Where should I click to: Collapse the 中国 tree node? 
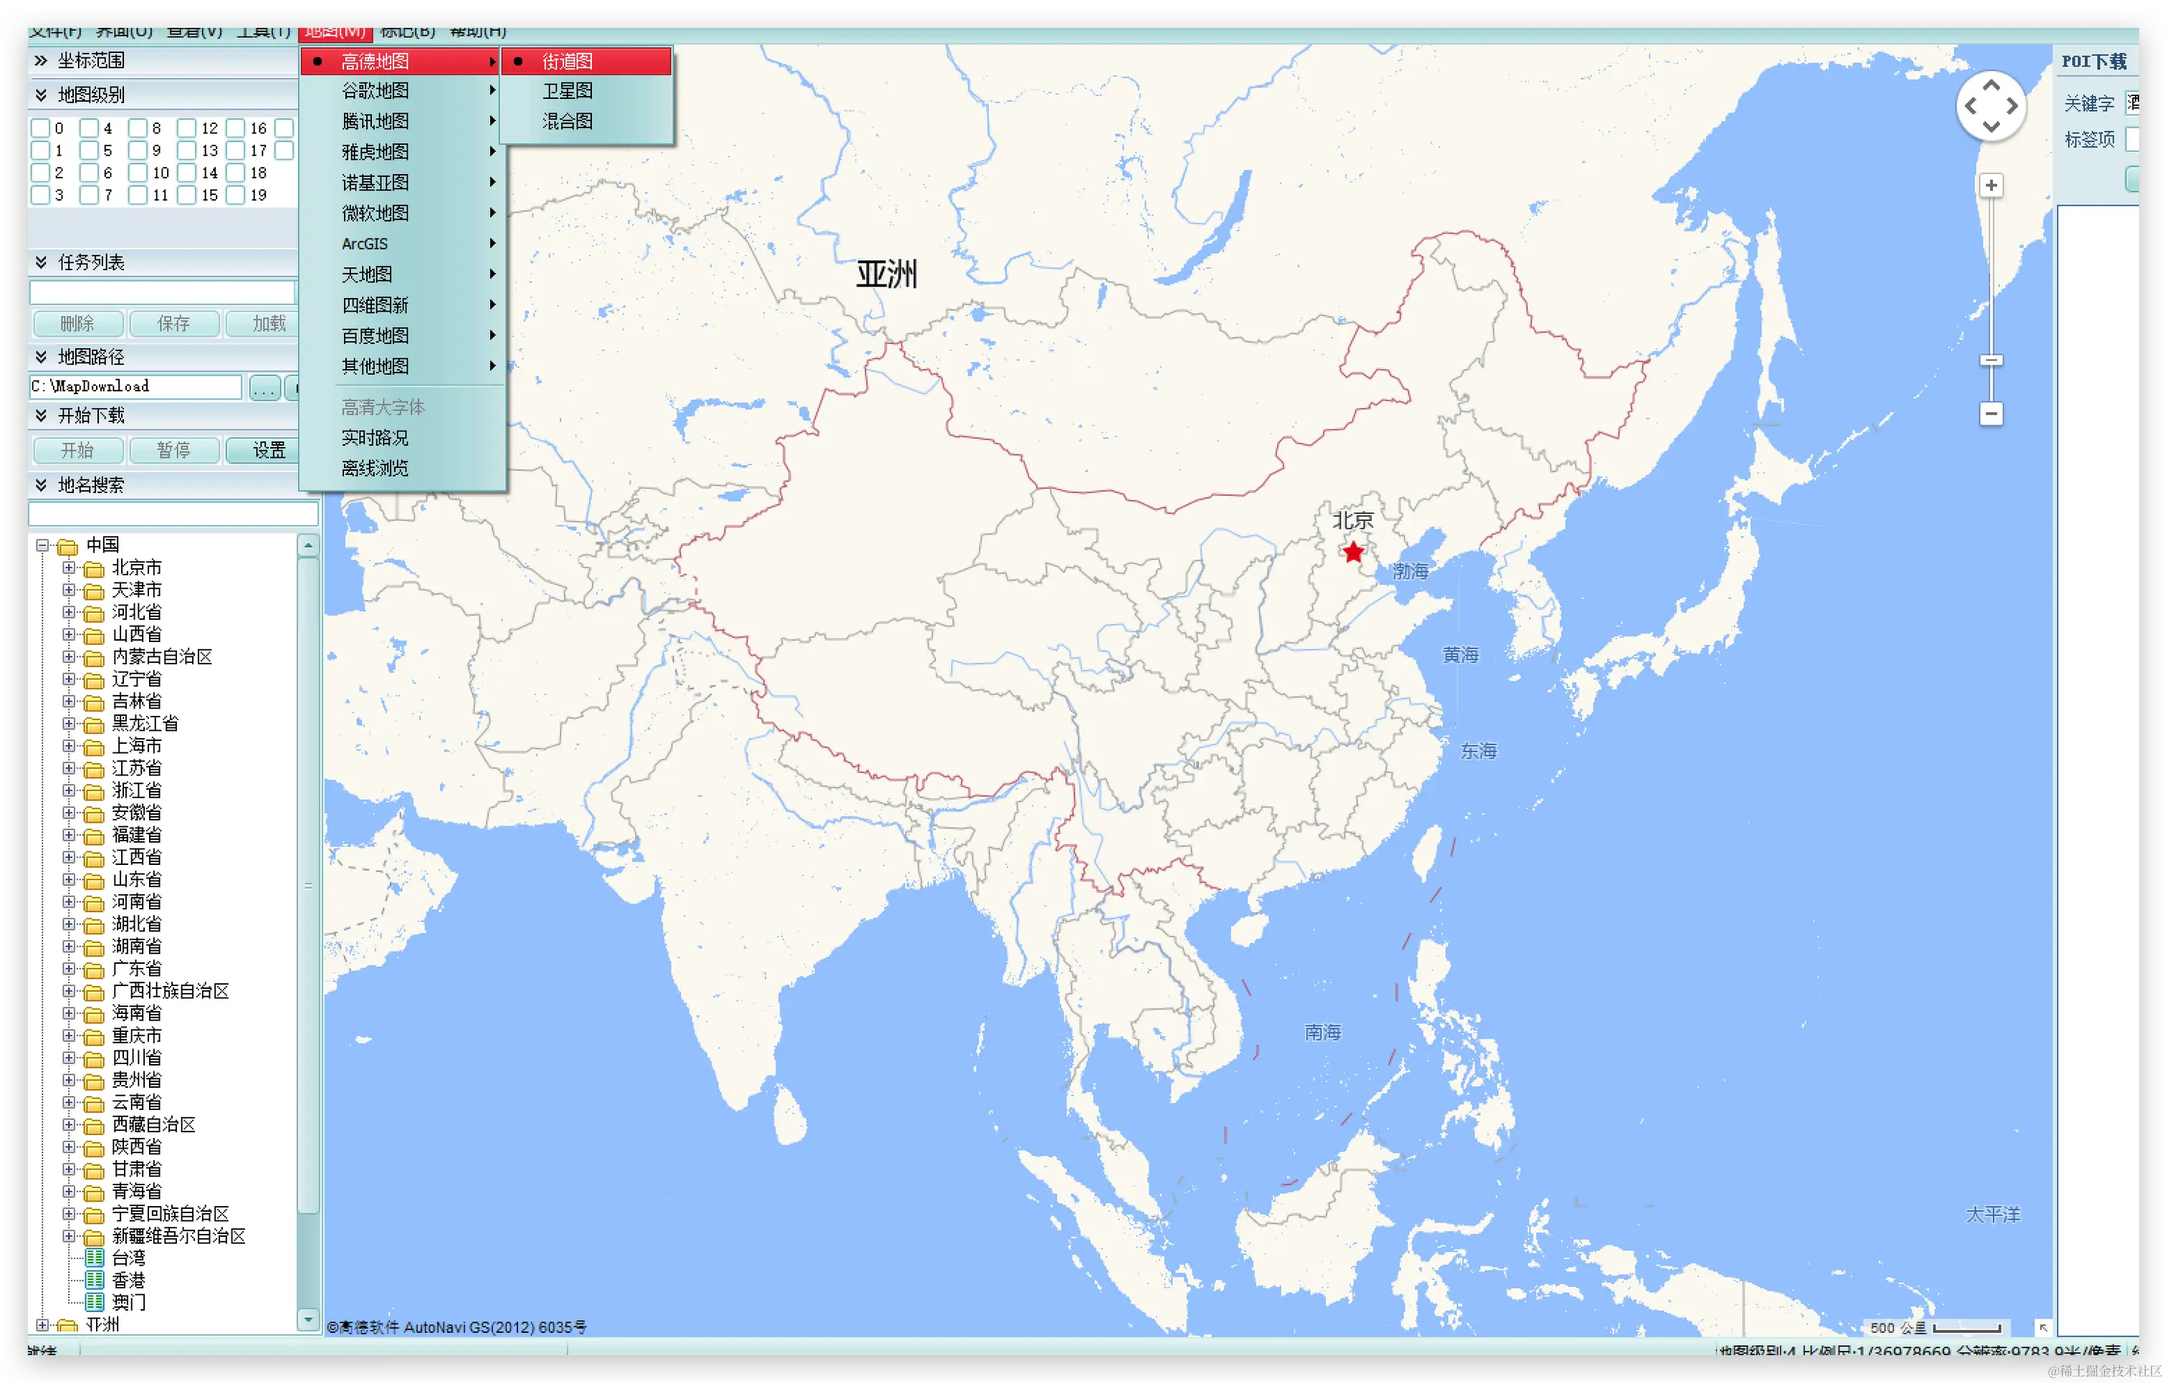click(42, 545)
